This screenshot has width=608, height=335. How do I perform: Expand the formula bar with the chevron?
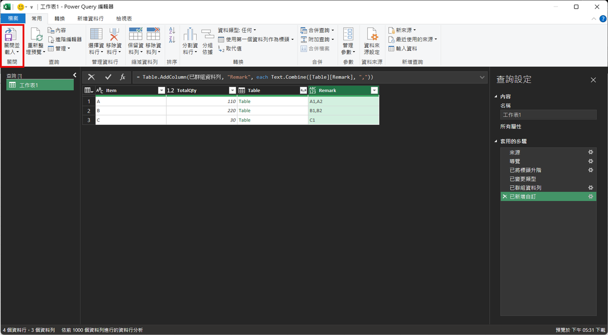(483, 77)
